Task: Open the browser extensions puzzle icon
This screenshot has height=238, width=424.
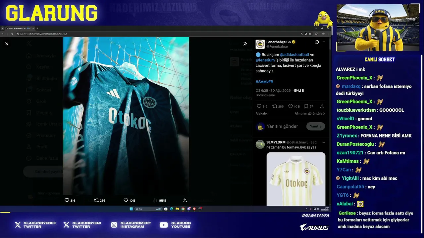Action: point(316,34)
